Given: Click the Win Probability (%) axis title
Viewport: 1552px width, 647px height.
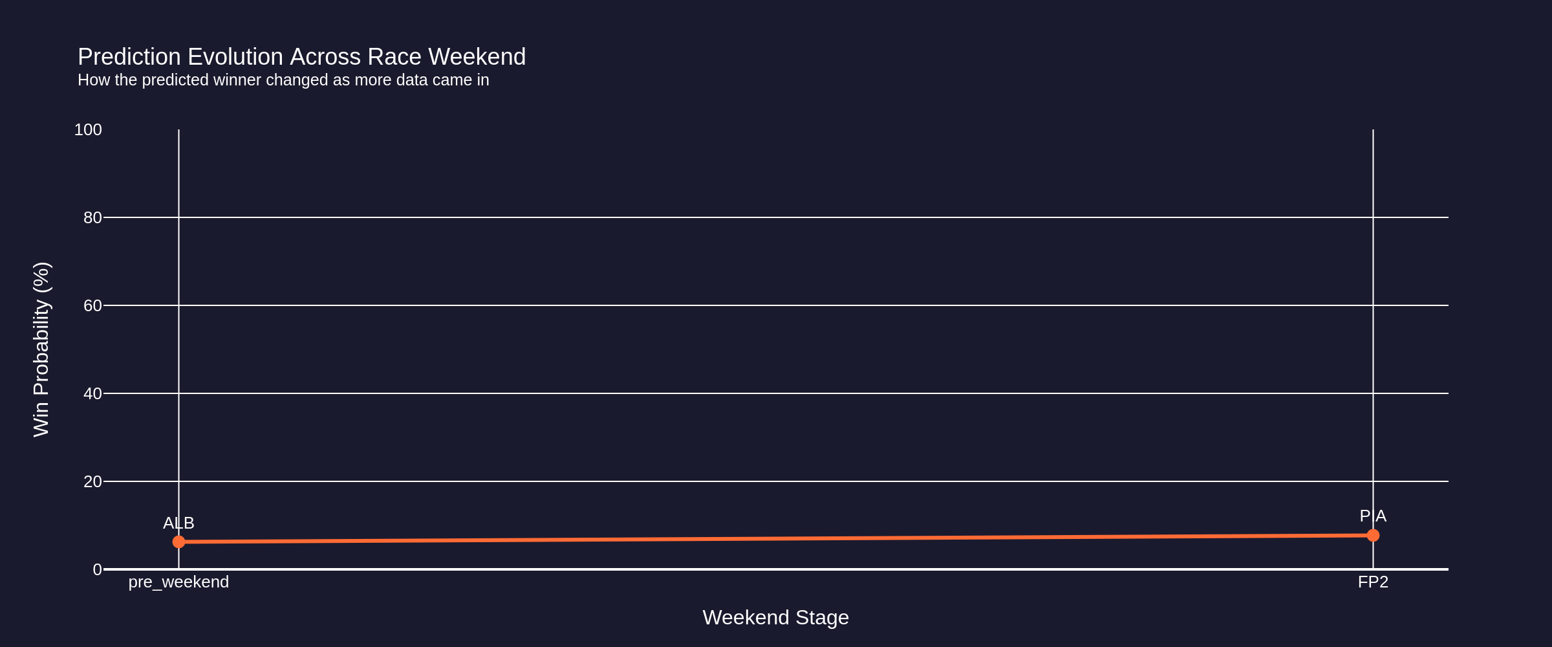Looking at the screenshot, I should click(41, 349).
